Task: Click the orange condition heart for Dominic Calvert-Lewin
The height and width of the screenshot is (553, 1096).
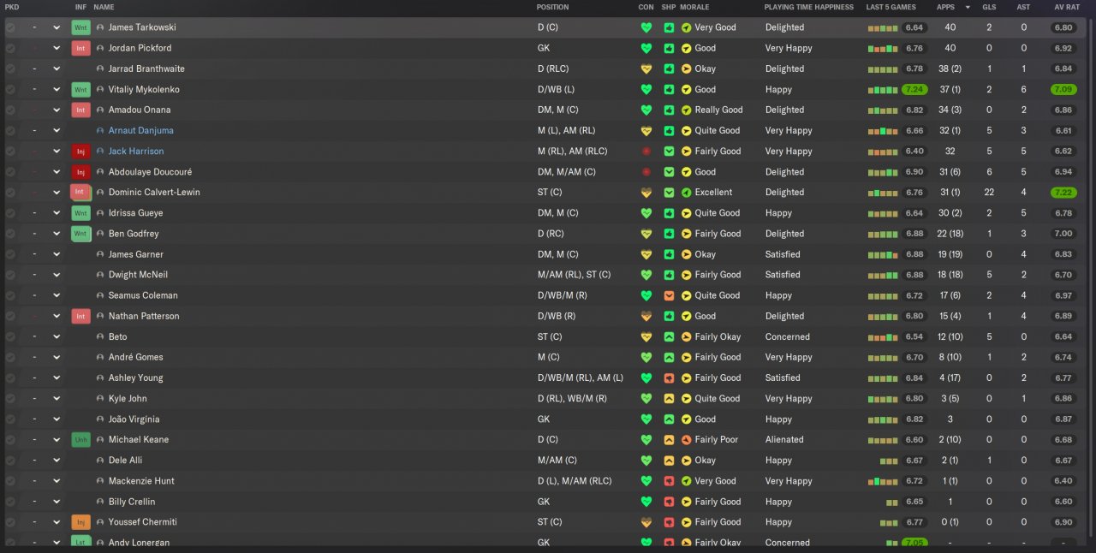Action: [x=646, y=193]
